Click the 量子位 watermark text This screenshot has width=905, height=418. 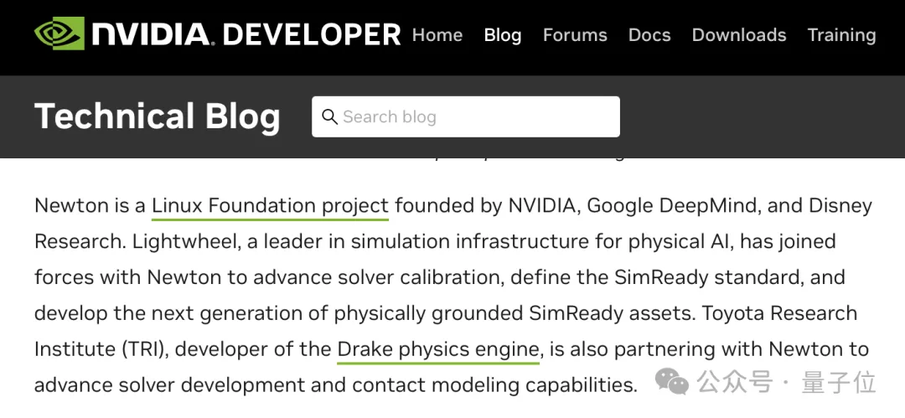[839, 383]
